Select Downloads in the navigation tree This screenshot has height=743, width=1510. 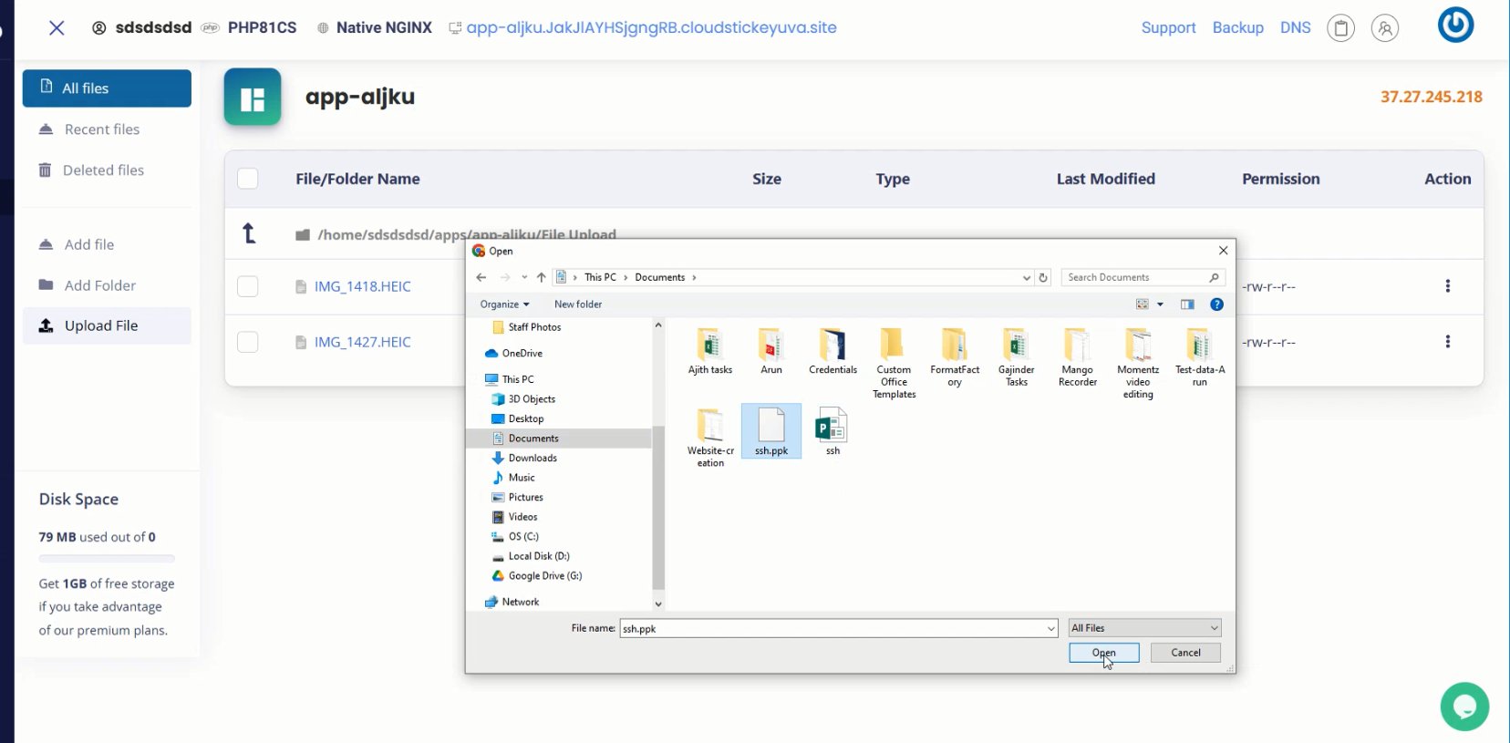click(x=533, y=458)
